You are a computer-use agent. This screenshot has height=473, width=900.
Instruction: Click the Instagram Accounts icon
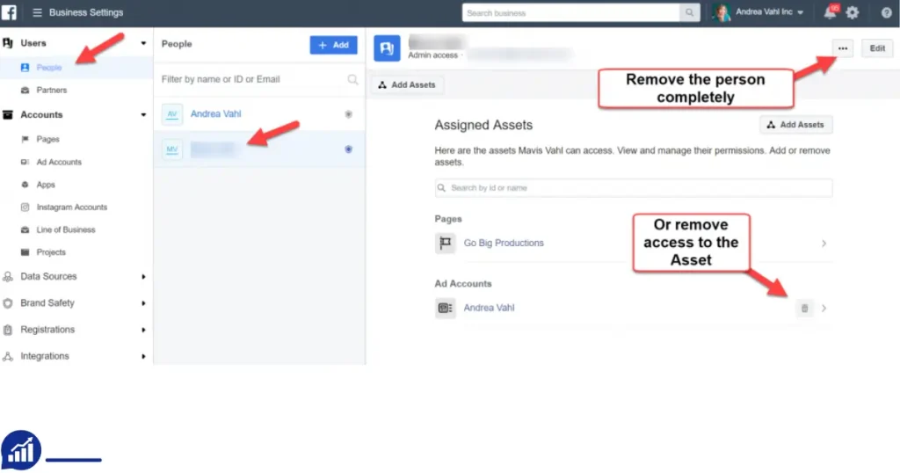click(x=25, y=207)
